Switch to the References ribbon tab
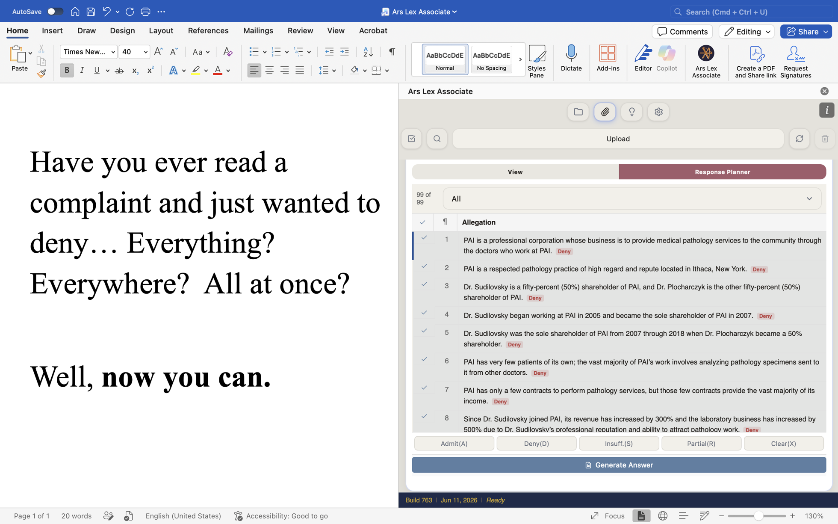This screenshot has height=524, width=838. 208,31
